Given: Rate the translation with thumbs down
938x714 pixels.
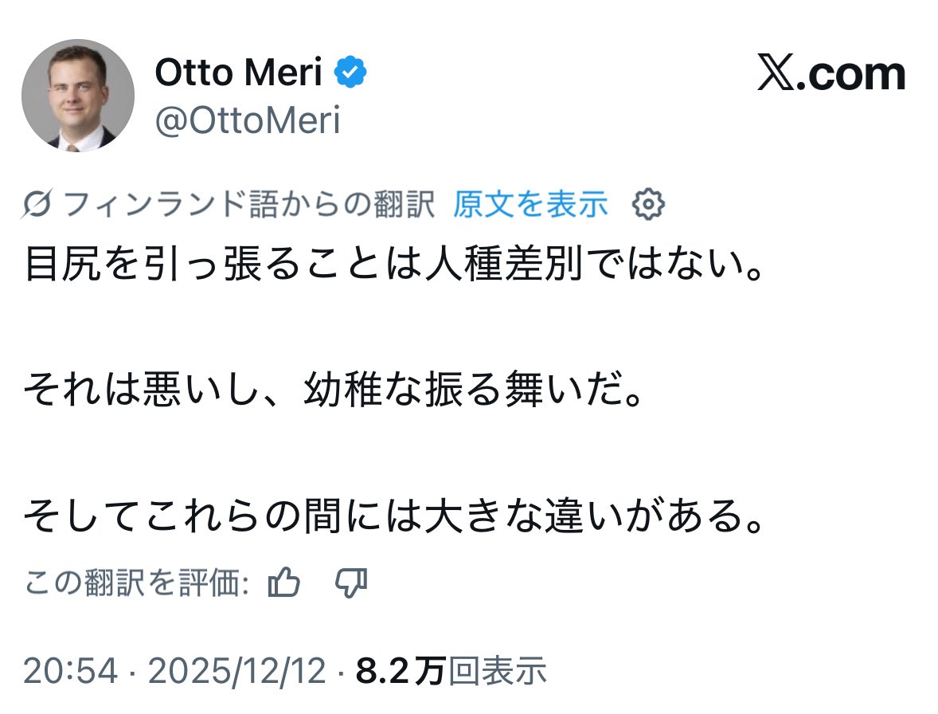Looking at the screenshot, I should [x=351, y=585].
